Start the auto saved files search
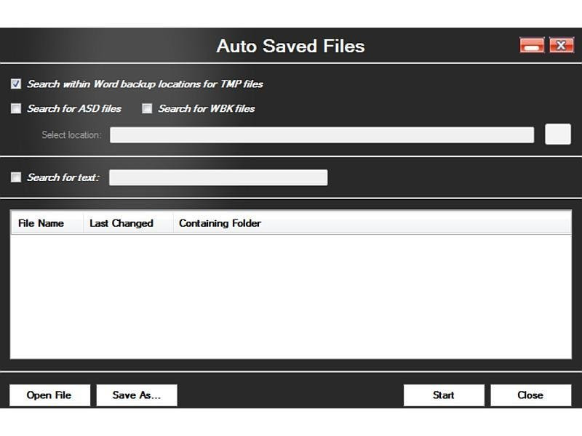Image resolution: width=582 pixels, height=436 pixels. pyautogui.click(x=444, y=395)
